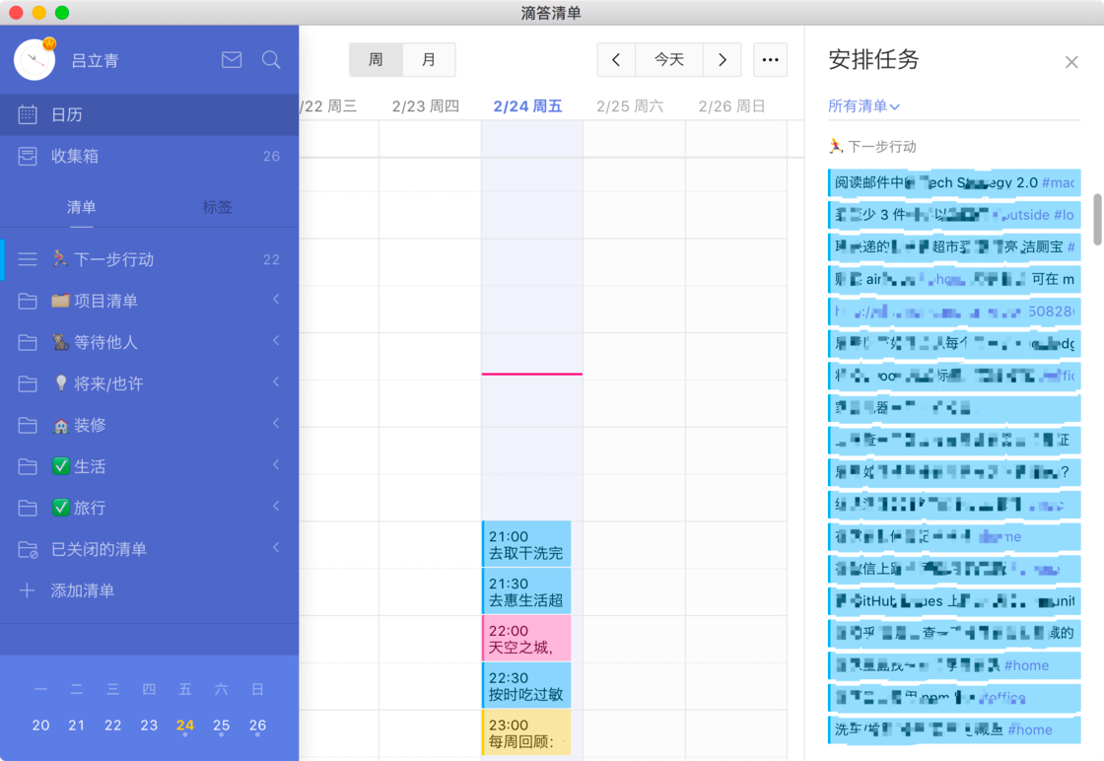The width and height of the screenshot is (1104, 761).
Task: Switch to 月 month view
Action: (x=429, y=59)
